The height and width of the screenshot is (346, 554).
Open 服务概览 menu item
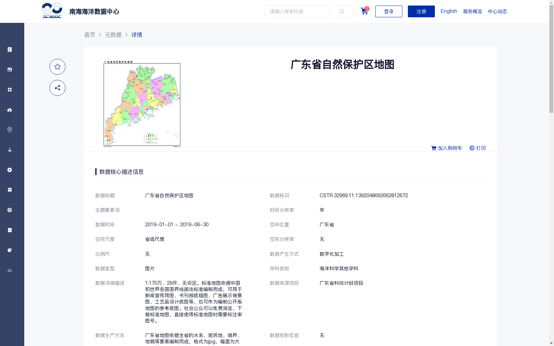click(x=473, y=11)
